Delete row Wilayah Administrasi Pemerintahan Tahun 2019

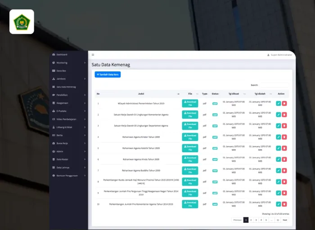pos(284,103)
